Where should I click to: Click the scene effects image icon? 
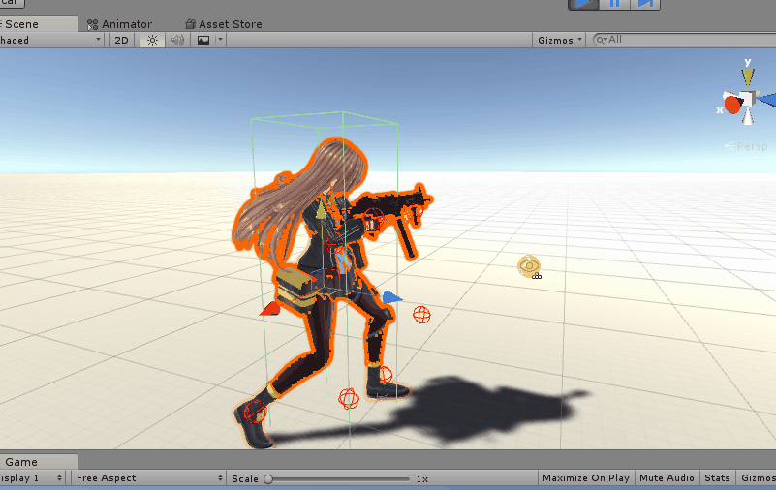[203, 40]
